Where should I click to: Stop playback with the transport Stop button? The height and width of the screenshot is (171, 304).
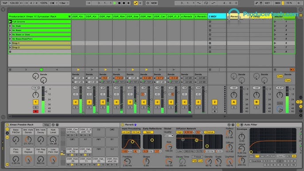tap(119, 3)
